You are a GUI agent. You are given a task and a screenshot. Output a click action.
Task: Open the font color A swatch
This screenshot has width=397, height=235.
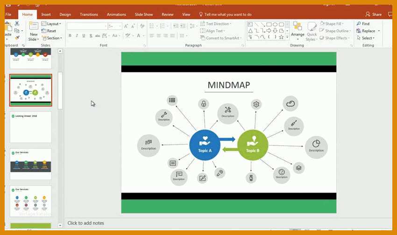[x=139, y=35]
